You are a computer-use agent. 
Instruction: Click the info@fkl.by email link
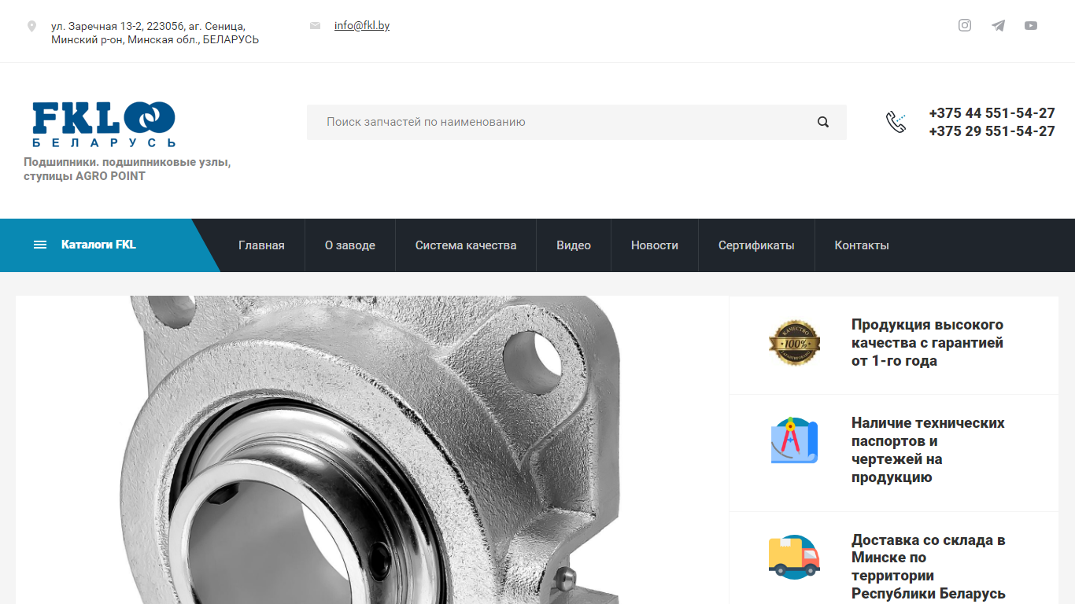click(x=362, y=25)
